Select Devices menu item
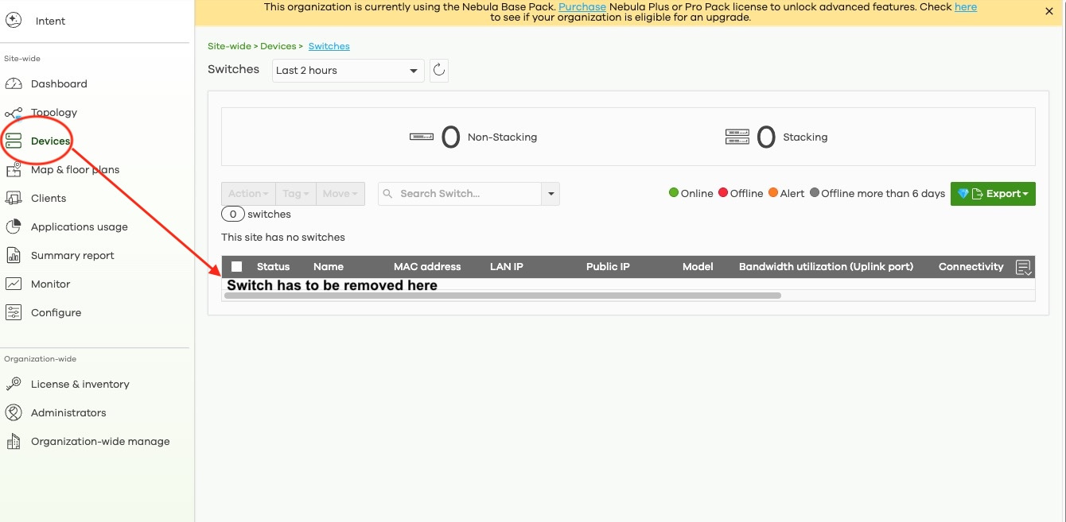The image size is (1066, 522). click(x=51, y=141)
